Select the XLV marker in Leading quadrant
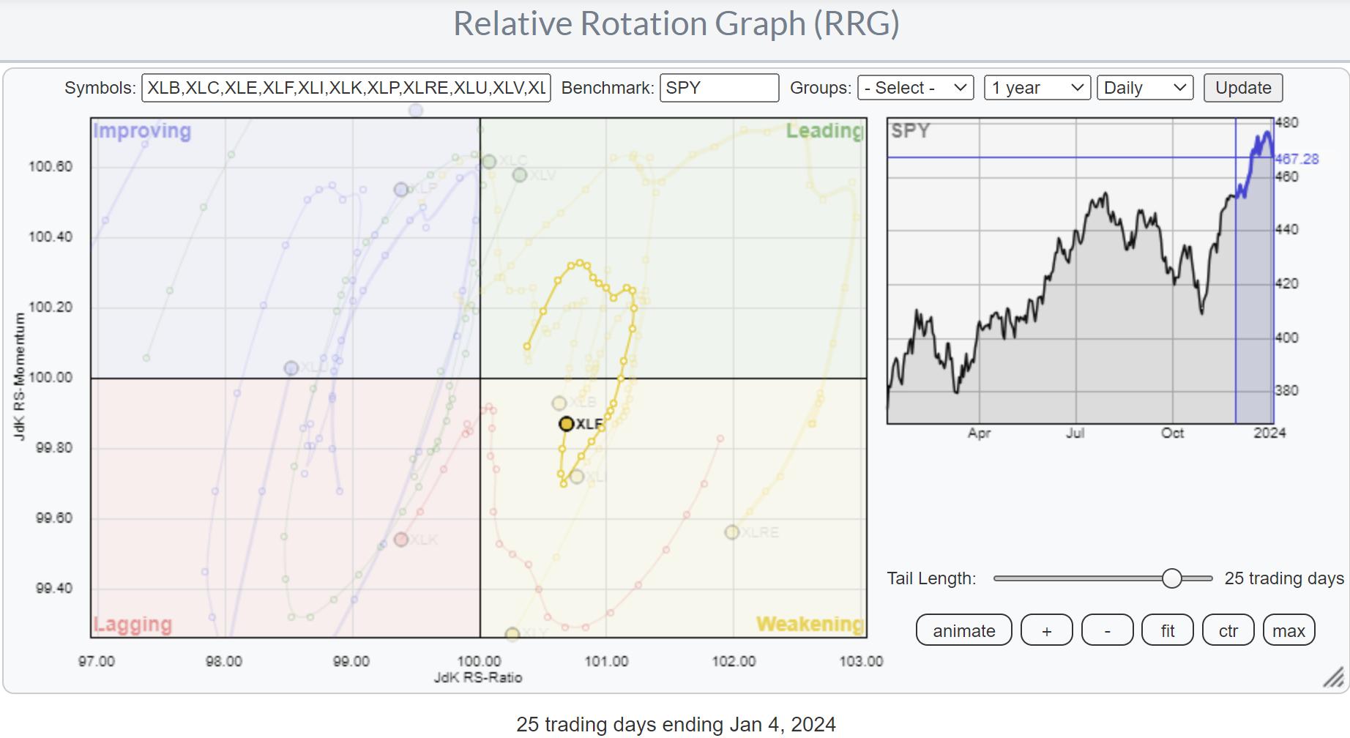This screenshot has width=1350, height=738. [520, 175]
